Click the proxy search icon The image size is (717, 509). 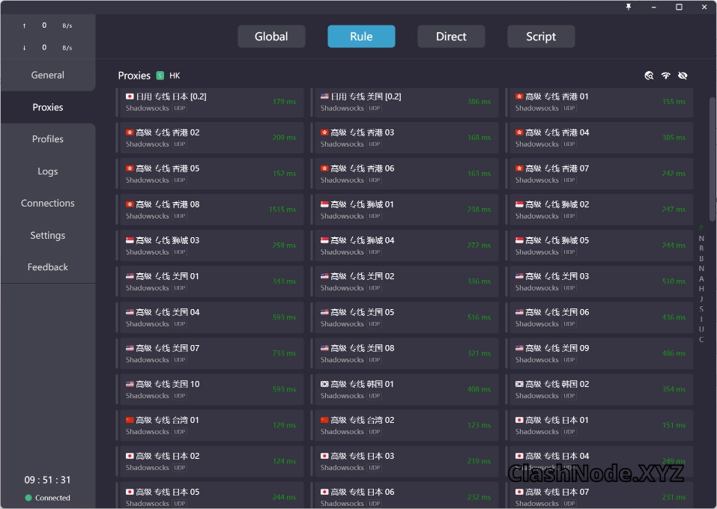tap(648, 76)
